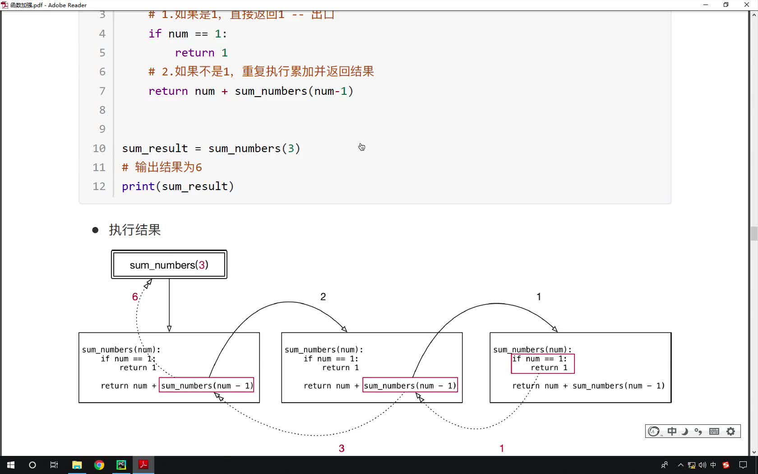758x474 pixels.
Task: Click the comment '# 输出结果为6'
Action: pos(162,167)
